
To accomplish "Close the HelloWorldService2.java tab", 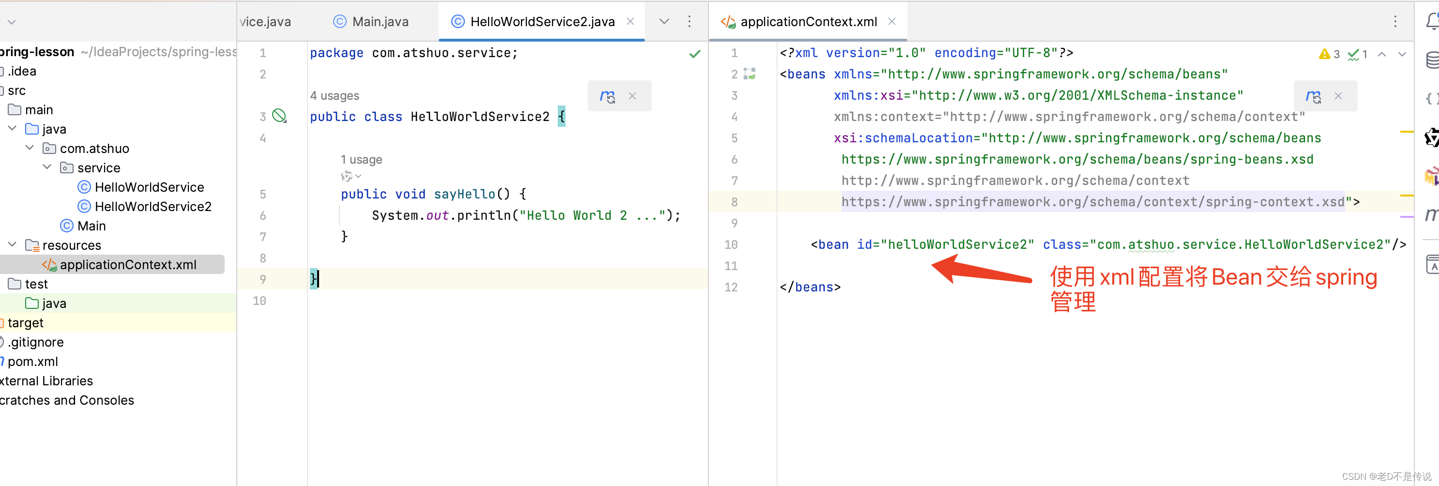I will [630, 21].
